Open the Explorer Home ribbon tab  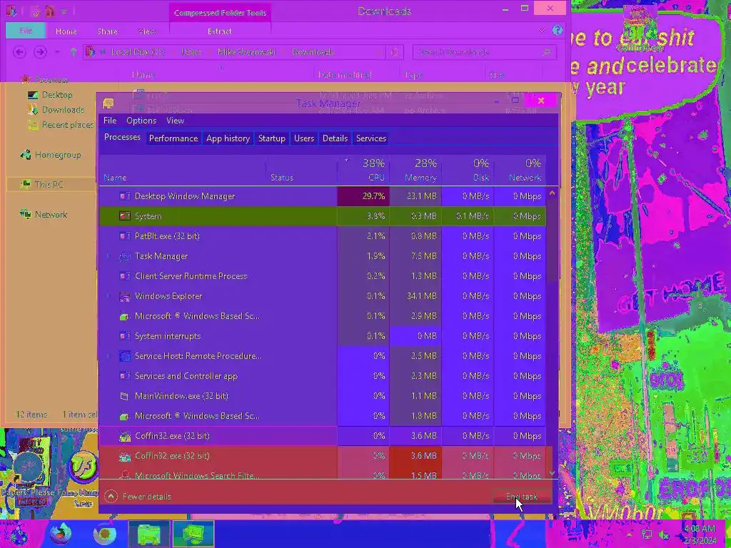pyautogui.click(x=66, y=31)
